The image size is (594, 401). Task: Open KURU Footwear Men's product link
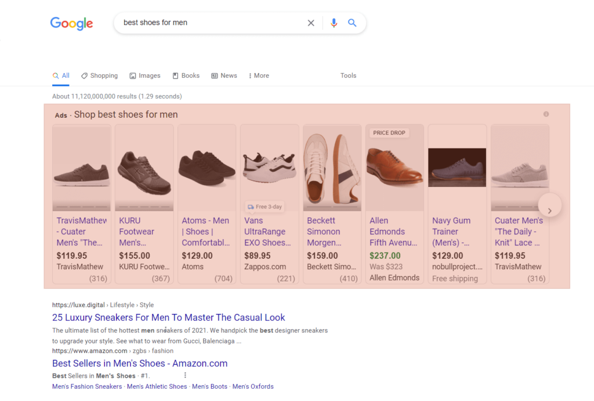pyautogui.click(x=137, y=231)
